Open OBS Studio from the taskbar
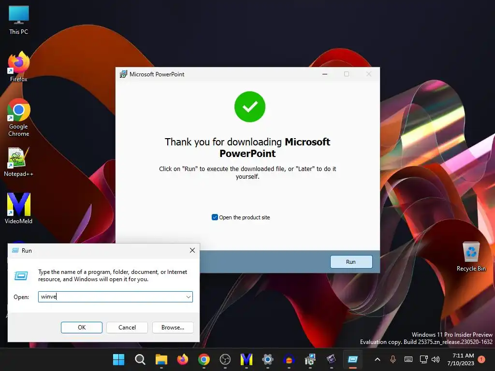This screenshot has width=495, height=371. [x=225, y=359]
